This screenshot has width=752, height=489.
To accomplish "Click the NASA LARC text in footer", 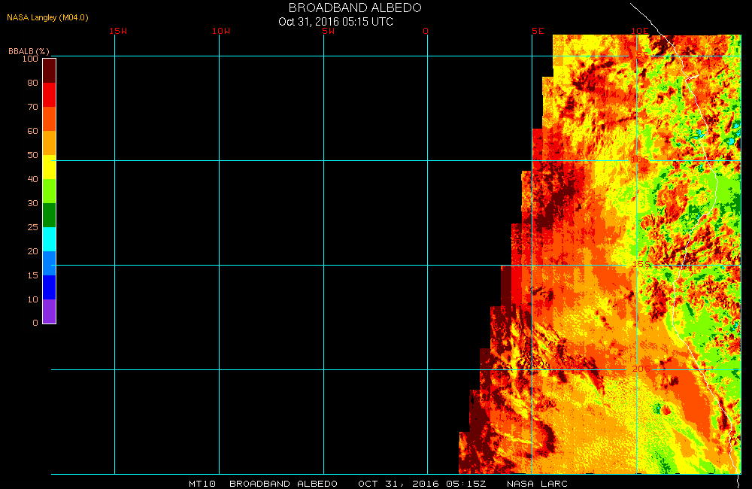I will coord(537,483).
